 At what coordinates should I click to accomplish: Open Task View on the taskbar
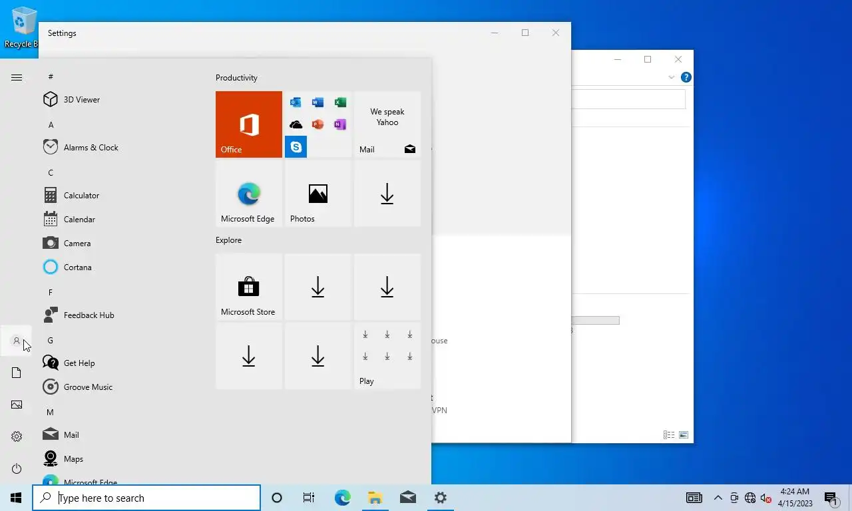pyautogui.click(x=309, y=498)
